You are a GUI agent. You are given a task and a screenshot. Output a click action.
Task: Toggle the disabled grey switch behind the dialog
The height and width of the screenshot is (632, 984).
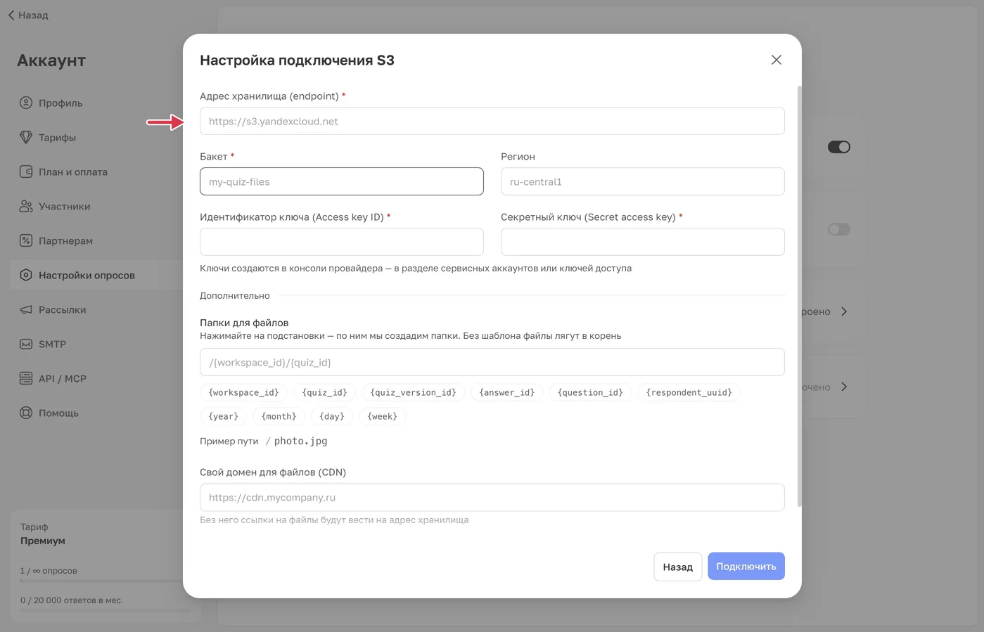pos(838,229)
